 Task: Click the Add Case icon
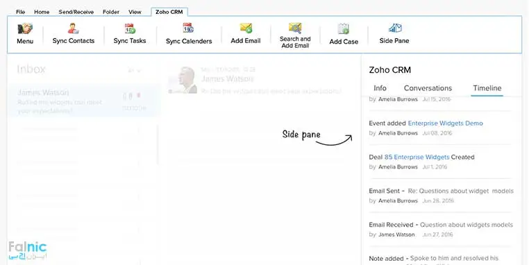click(344, 29)
